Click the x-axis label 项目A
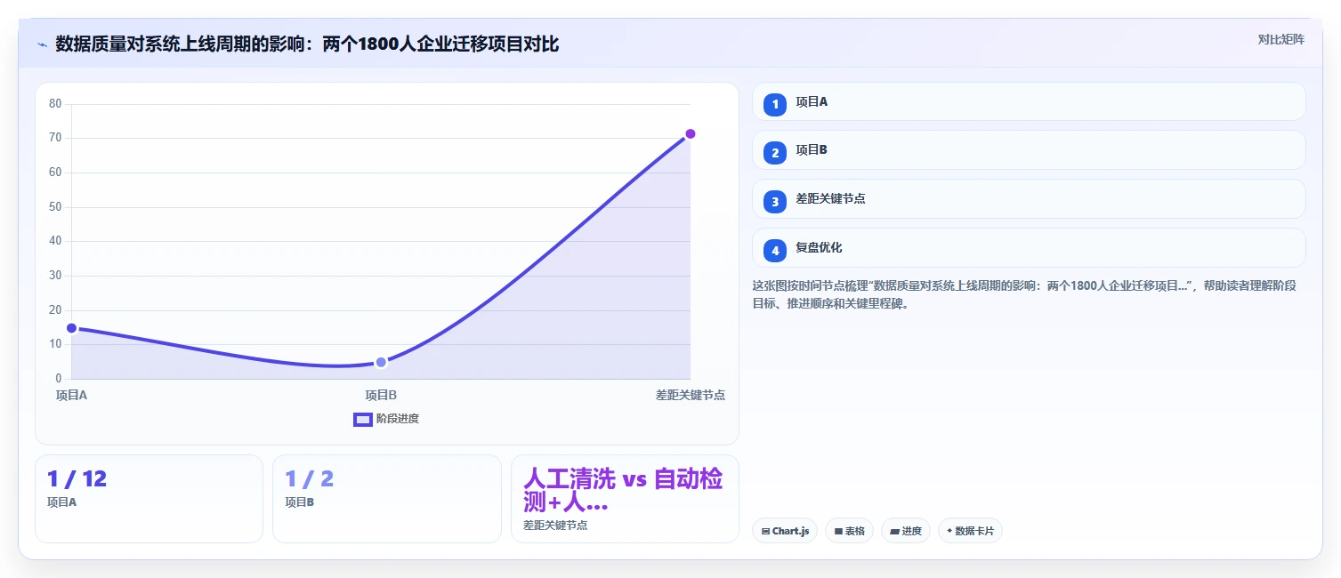 [71, 395]
